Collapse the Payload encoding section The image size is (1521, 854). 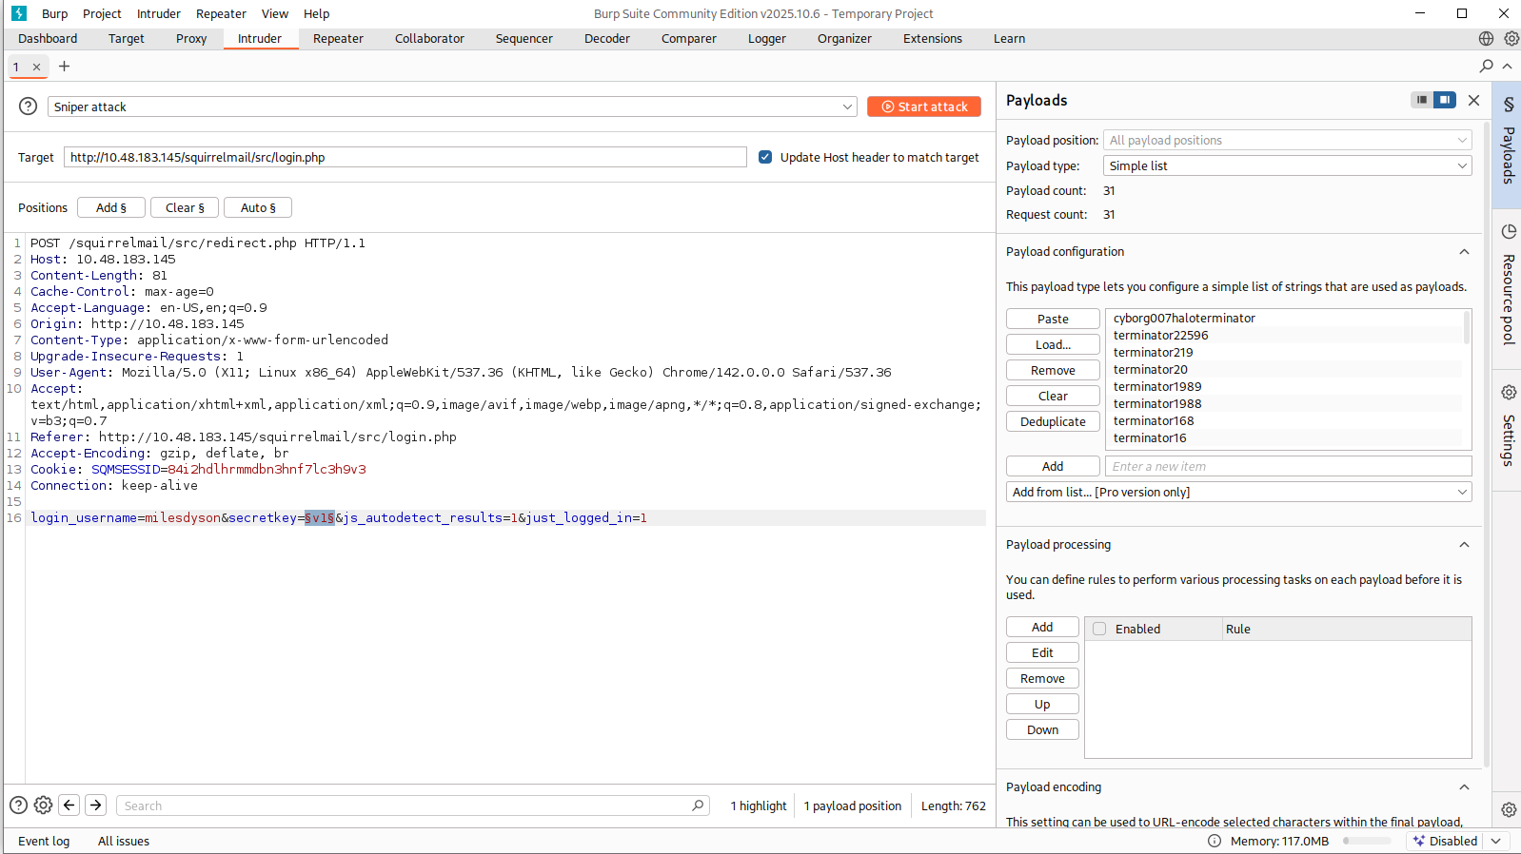coord(1464,787)
